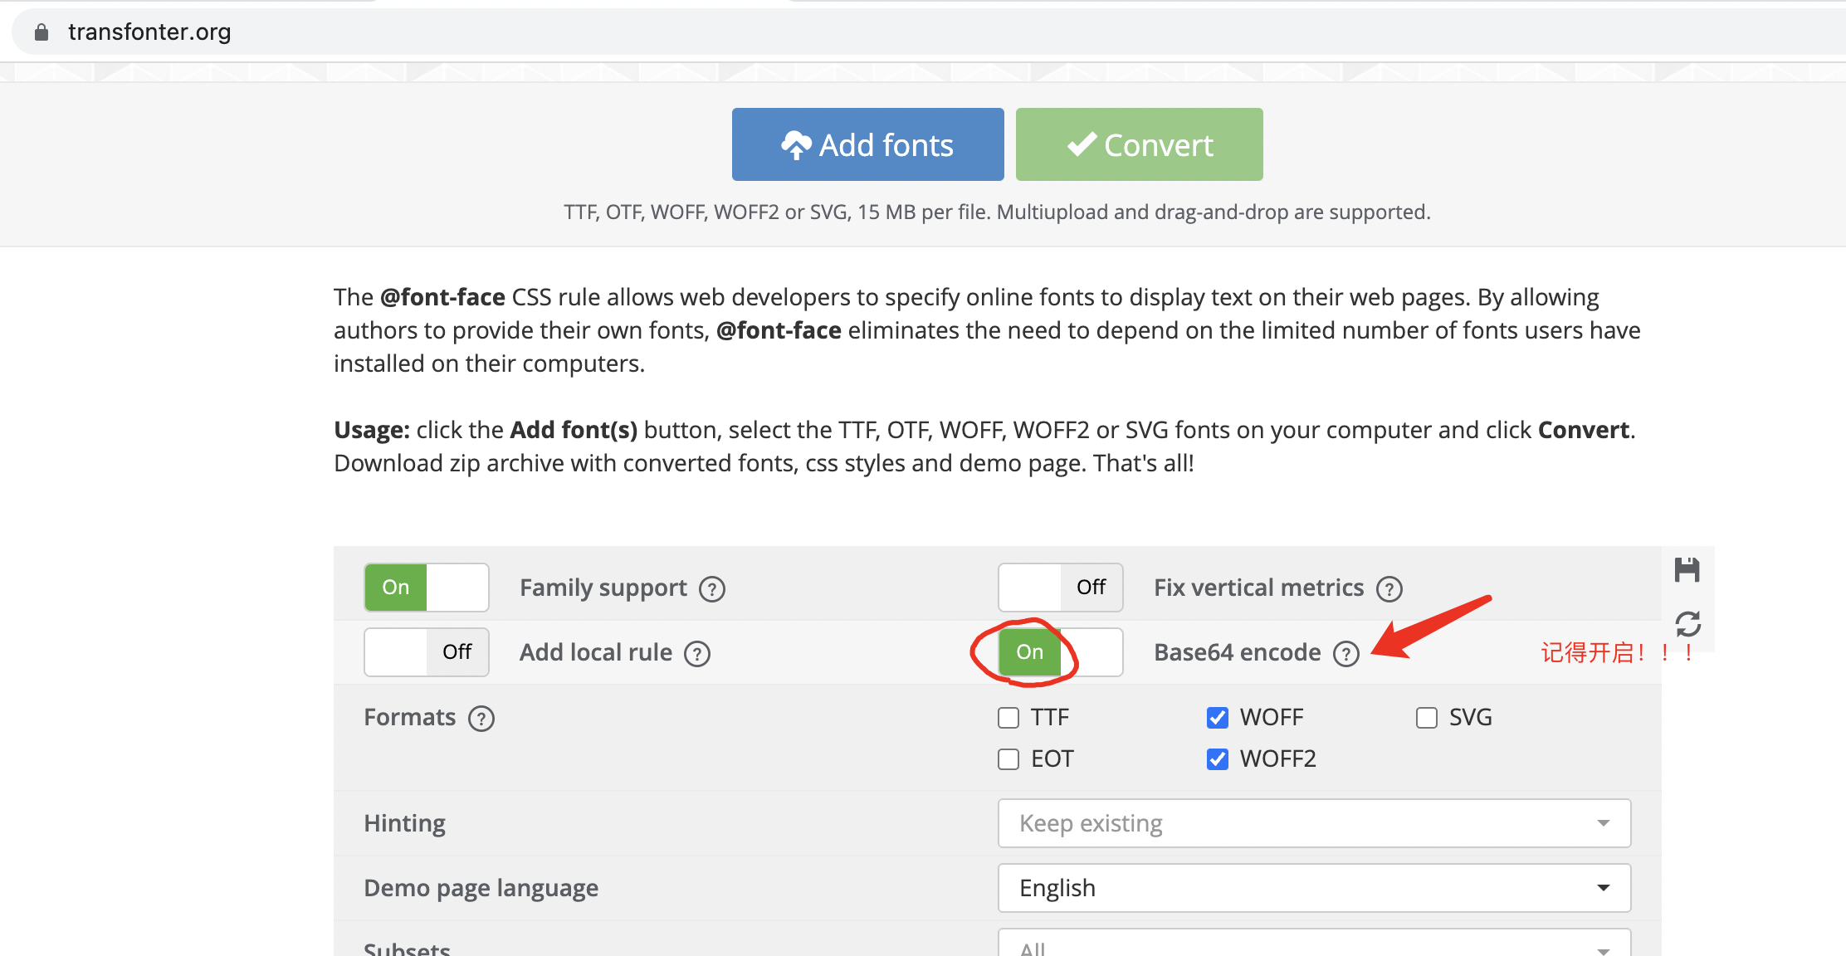This screenshot has width=1846, height=956.
Task: Click the lock icon in address bar
Action: [42, 32]
